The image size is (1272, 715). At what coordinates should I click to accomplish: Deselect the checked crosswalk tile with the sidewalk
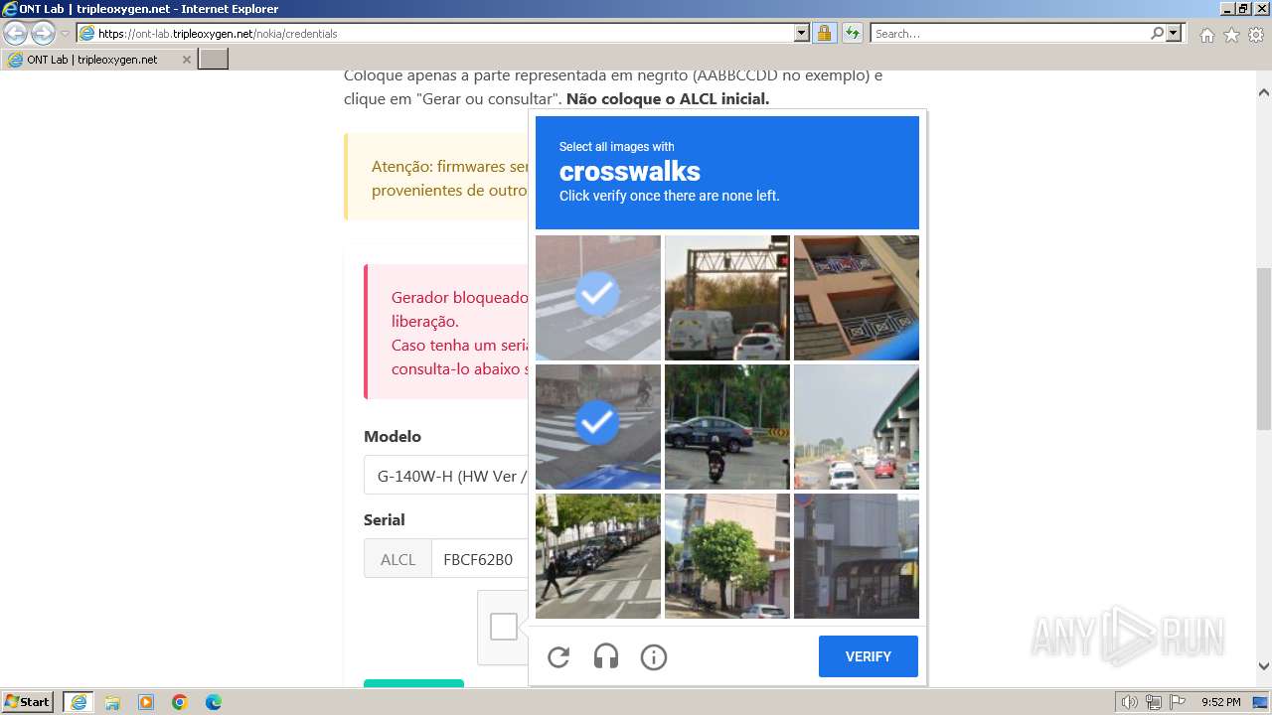tap(598, 298)
